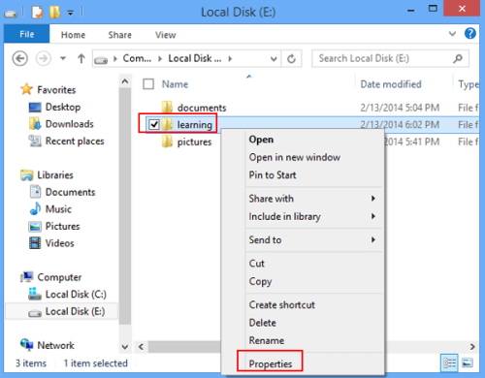Click the documents date 2/13/2014 5:04 PM
The image size is (485, 378).
400,108
